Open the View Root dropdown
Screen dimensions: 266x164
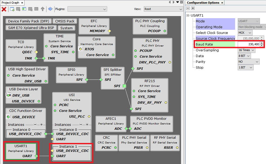tap(163, 9)
